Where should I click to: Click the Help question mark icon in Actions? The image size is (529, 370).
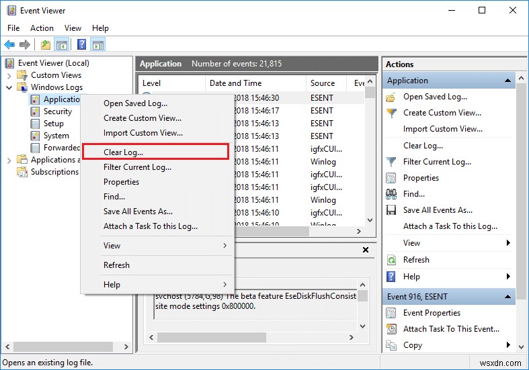[391, 277]
